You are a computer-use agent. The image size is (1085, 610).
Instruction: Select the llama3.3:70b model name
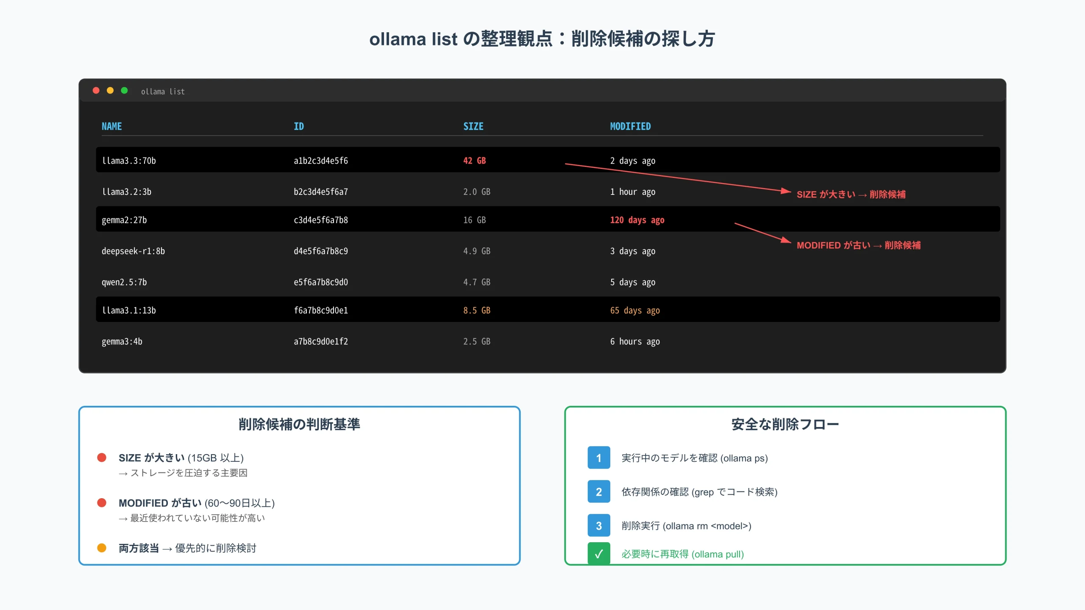[x=129, y=161]
